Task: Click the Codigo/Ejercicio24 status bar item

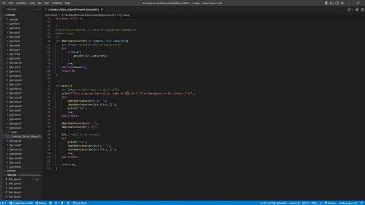Action: click(21, 203)
